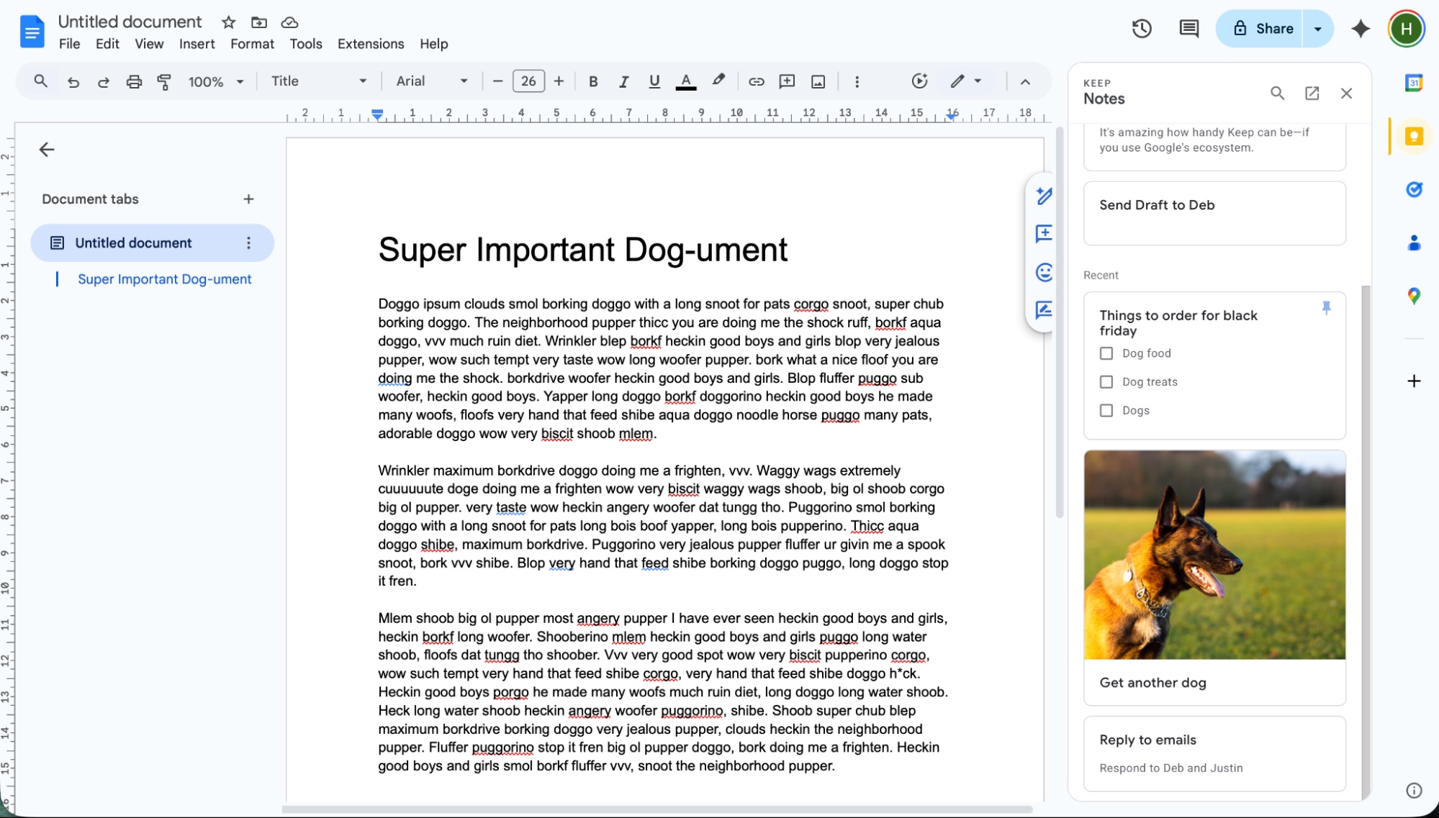The width and height of the screenshot is (1439, 818).
Task: Open the Arial font dropdown
Action: pyautogui.click(x=431, y=81)
